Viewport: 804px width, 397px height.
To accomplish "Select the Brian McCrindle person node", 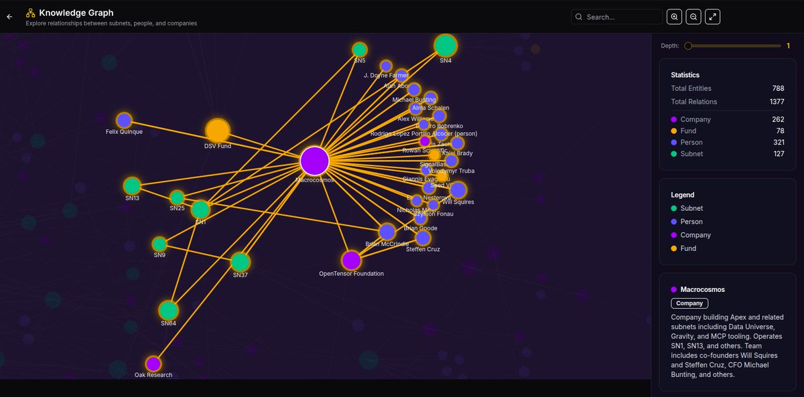I will click(387, 232).
